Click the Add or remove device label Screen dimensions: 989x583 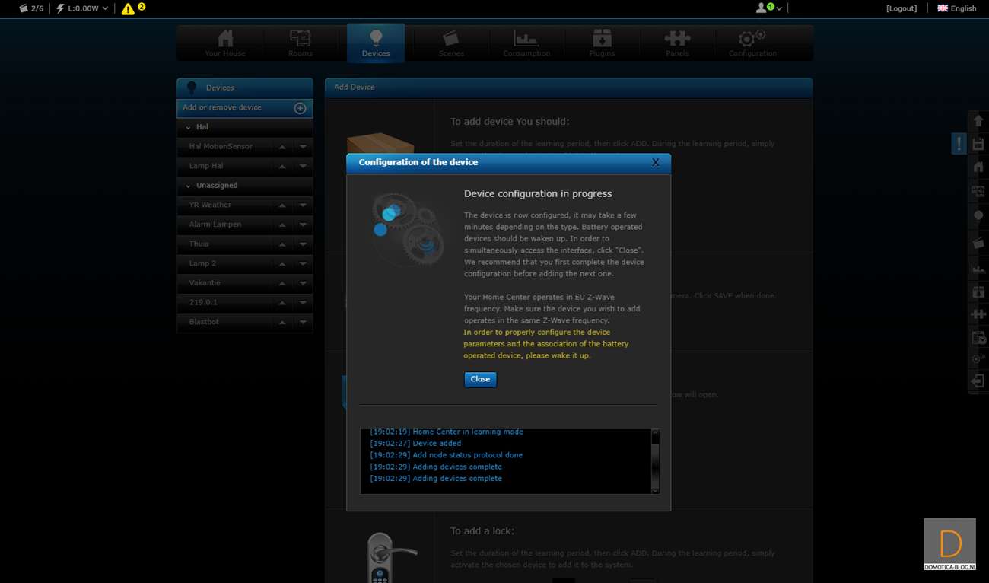tap(222, 107)
